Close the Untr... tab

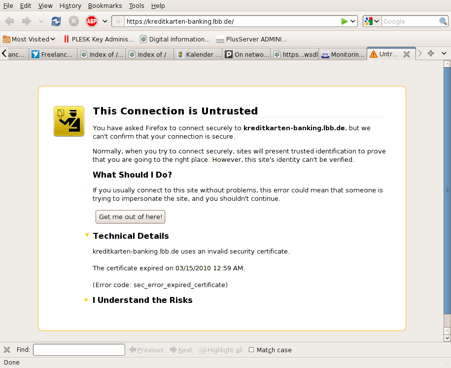[x=407, y=54]
